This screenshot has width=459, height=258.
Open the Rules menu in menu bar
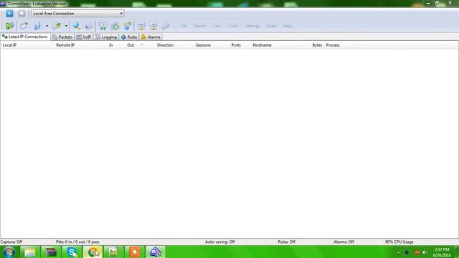[271, 26]
